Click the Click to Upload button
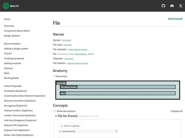Viewport: 185px width, 138px height. point(70,126)
